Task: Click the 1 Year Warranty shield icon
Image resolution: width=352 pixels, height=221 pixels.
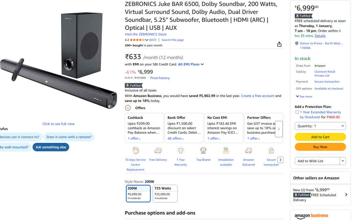Action: 180,150
